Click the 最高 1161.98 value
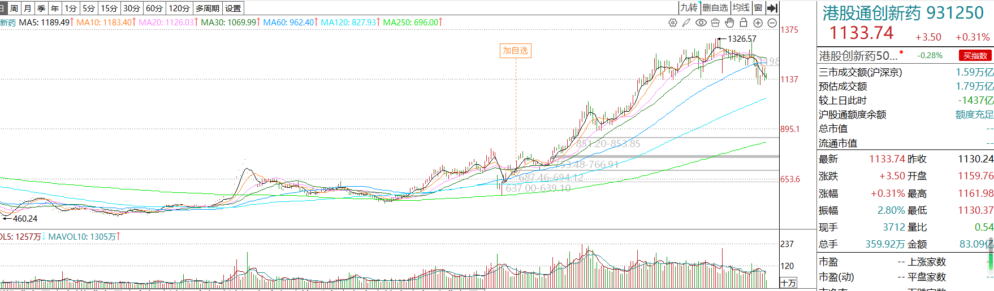The width and height of the screenshot is (994, 291). point(975,193)
